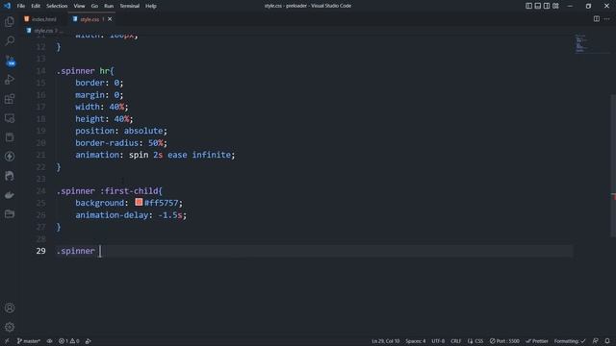616x346 pixels.
Task: Click line number 29 in gutter
Action: point(40,251)
